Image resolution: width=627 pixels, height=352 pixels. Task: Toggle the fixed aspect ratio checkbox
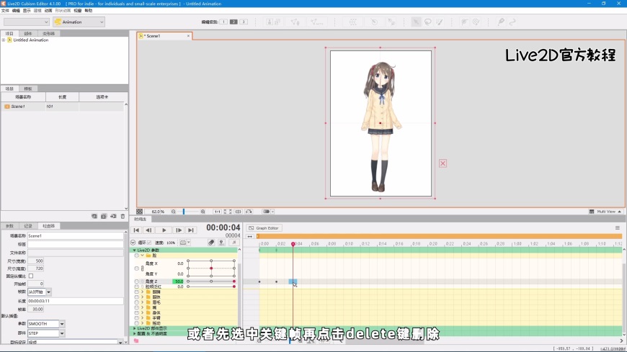[31, 276]
